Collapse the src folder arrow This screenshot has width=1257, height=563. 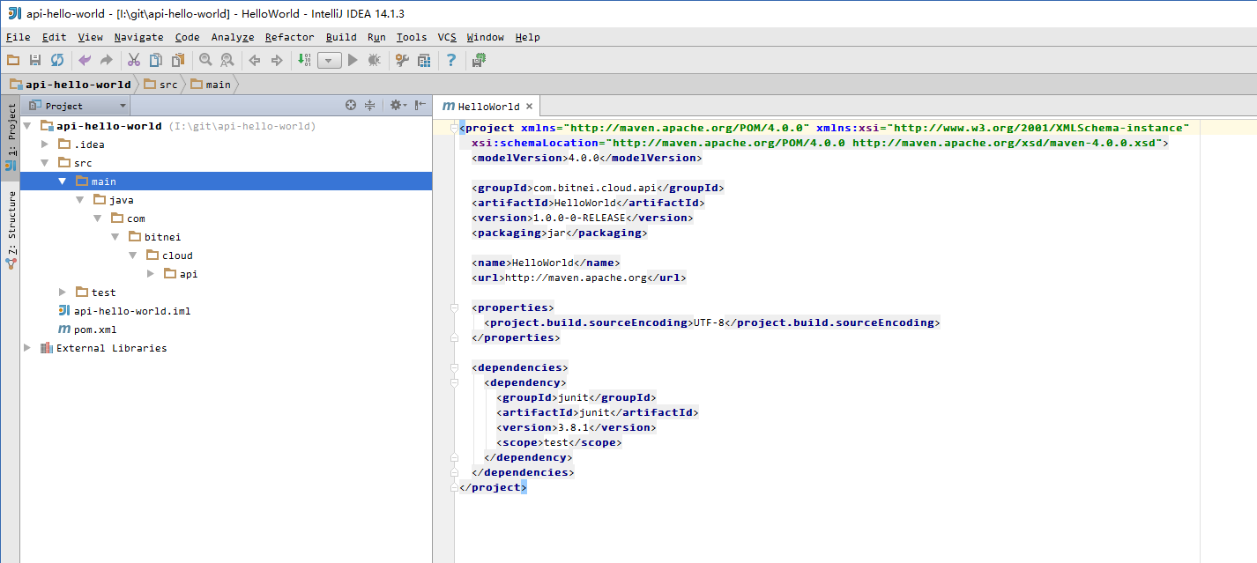point(45,163)
